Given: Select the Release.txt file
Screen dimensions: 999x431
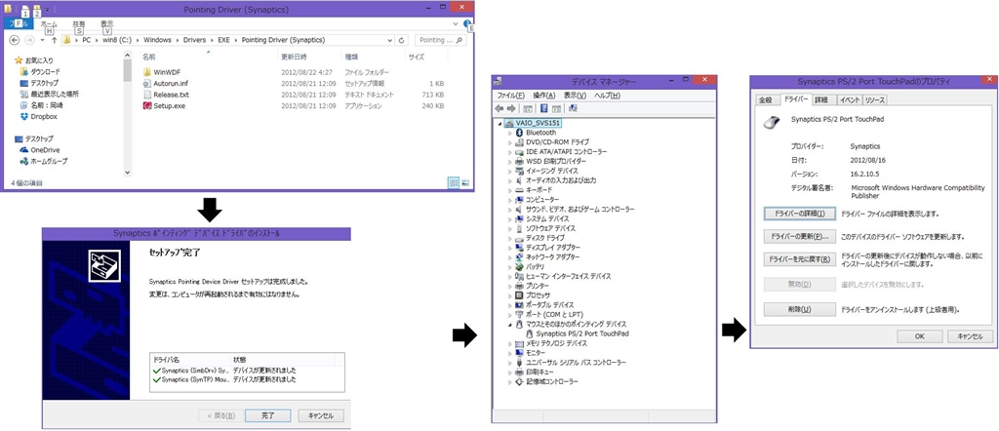Looking at the screenshot, I should click(x=171, y=95).
